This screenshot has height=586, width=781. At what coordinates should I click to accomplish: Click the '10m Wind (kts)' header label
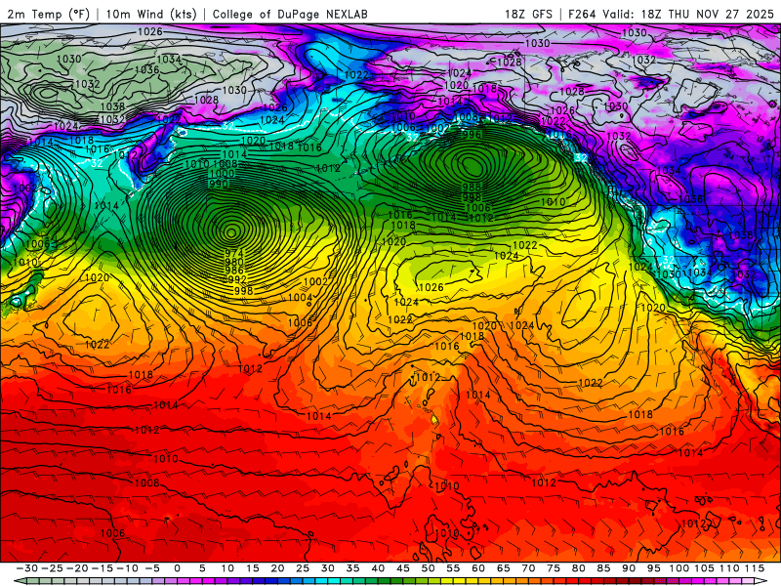coord(151,14)
